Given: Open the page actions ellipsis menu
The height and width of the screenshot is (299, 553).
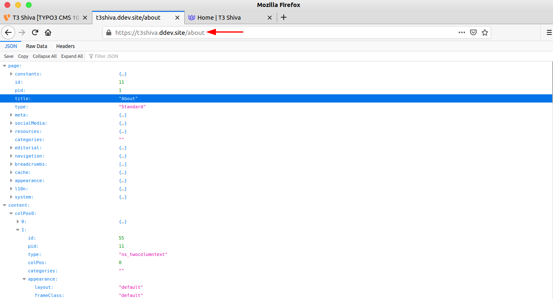Looking at the screenshot, I should pyautogui.click(x=461, y=32).
